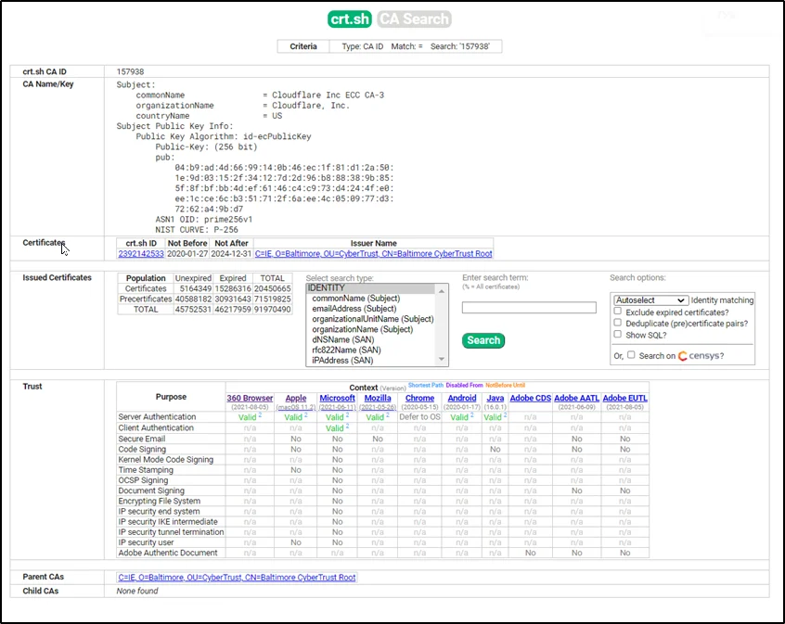Open the Android trust context link
The width and height of the screenshot is (785, 624).
point(461,398)
